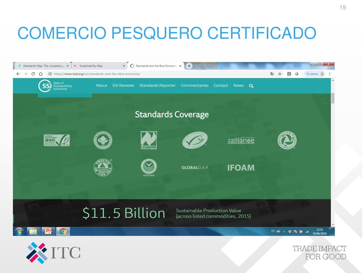Switch to the Sustainability Map tab

99,66
